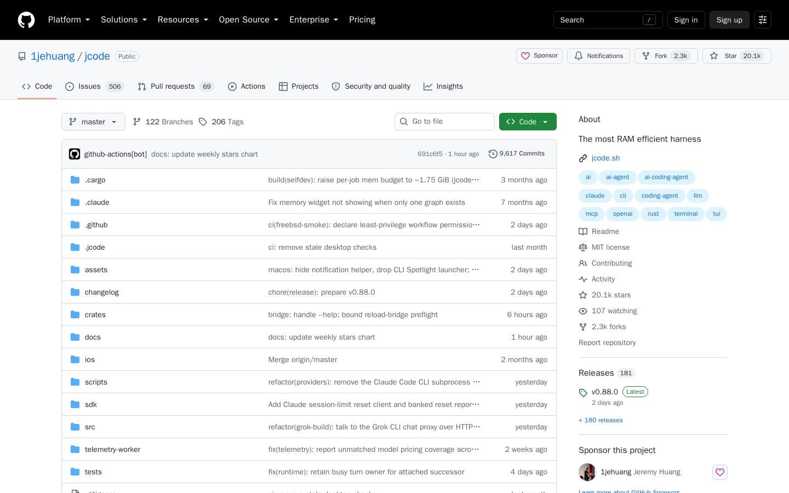Click the crates folder icon

pos(75,314)
